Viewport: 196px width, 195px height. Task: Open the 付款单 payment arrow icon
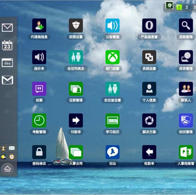(x=76, y=120)
